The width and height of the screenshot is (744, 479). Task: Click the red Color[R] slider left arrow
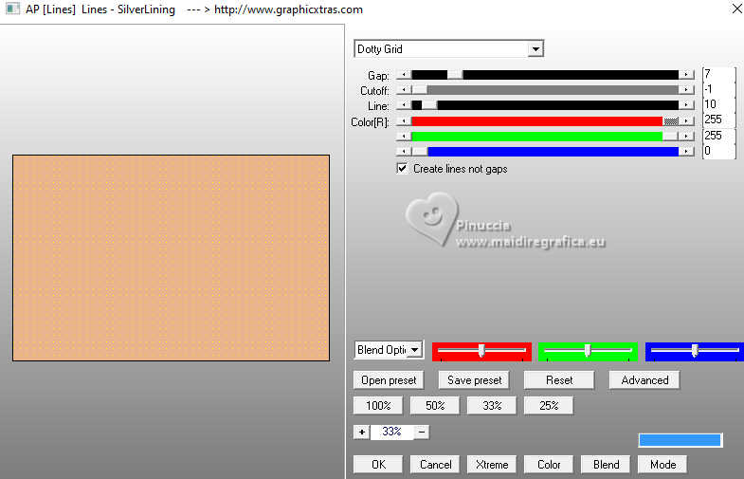point(404,121)
